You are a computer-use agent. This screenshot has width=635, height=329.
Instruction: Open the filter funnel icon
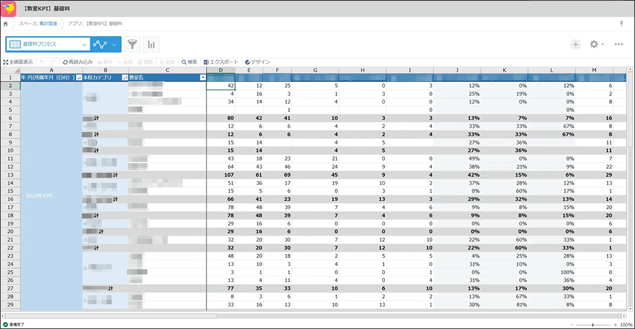click(132, 44)
